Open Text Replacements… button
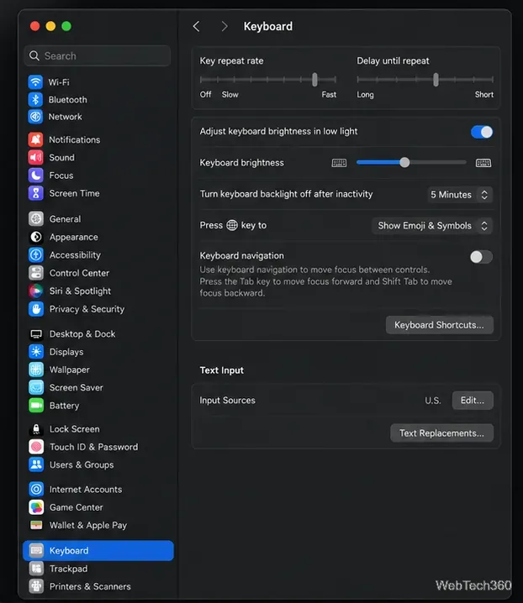Screen dimensions: 523x603 pyautogui.click(x=441, y=433)
